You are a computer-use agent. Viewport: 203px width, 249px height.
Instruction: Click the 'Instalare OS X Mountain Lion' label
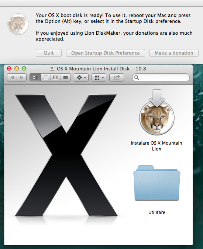point(156,146)
